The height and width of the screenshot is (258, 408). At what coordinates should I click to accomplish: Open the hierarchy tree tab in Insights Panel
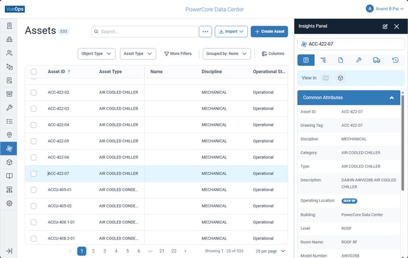(x=323, y=60)
